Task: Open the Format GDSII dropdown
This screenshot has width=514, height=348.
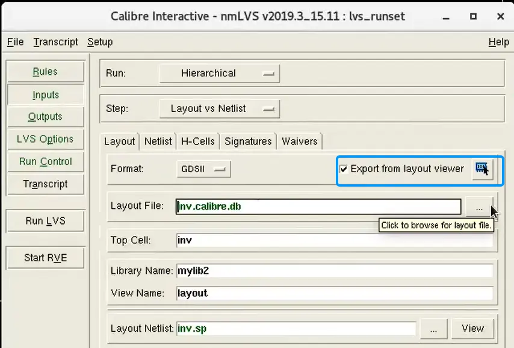Action: pyautogui.click(x=203, y=169)
